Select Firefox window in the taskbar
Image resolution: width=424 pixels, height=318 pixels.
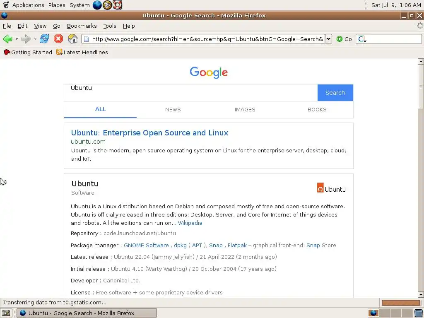[x=87, y=313]
